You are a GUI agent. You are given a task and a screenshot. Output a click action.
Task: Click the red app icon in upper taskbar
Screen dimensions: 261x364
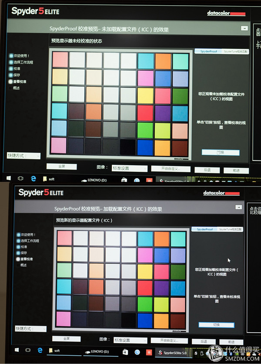[x=149, y=180]
